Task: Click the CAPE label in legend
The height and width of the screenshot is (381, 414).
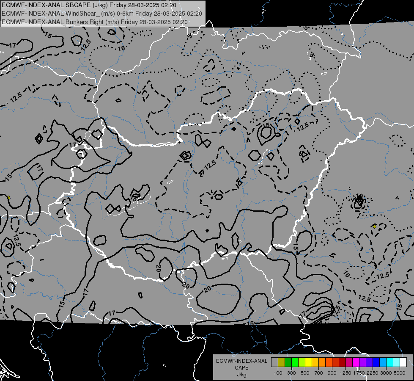Action: (x=241, y=368)
